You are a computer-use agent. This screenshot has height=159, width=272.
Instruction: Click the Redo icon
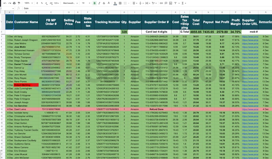(x=10, y=3)
